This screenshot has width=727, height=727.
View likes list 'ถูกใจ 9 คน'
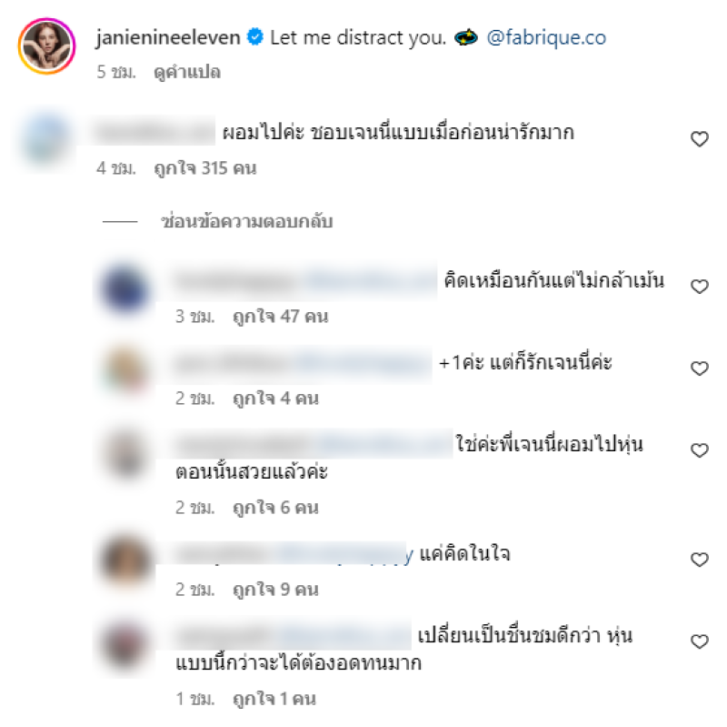[x=275, y=590]
